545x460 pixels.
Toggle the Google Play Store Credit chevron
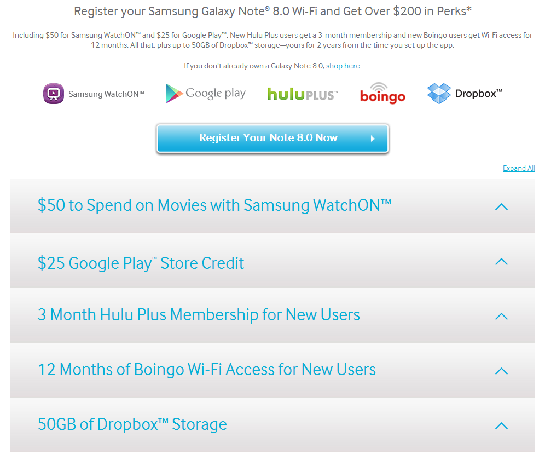pyautogui.click(x=501, y=261)
